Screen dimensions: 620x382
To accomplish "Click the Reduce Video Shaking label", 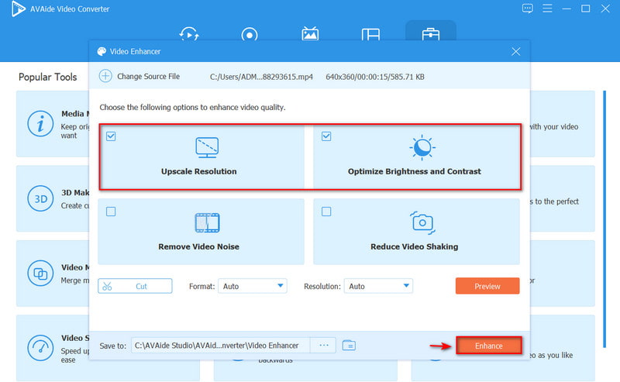I will point(415,246).
